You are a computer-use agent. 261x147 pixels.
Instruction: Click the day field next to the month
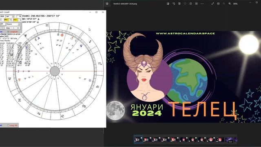pos(19,16)
